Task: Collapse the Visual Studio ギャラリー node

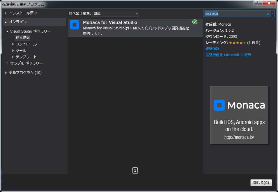Action: (7, 31)
